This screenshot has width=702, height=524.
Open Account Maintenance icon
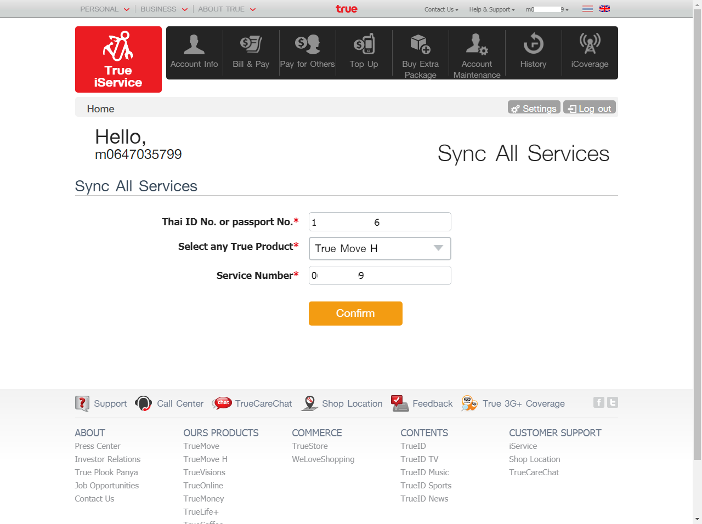477,44
